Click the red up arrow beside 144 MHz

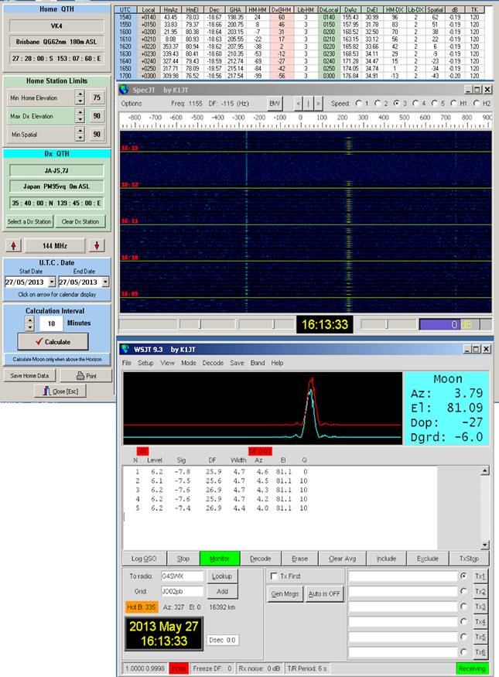12,246
